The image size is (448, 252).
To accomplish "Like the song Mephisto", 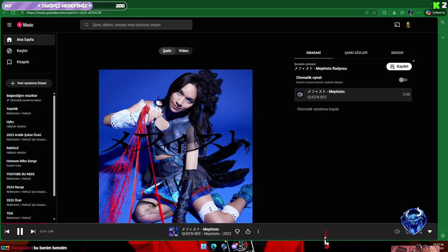I will (x=248, y=231).
